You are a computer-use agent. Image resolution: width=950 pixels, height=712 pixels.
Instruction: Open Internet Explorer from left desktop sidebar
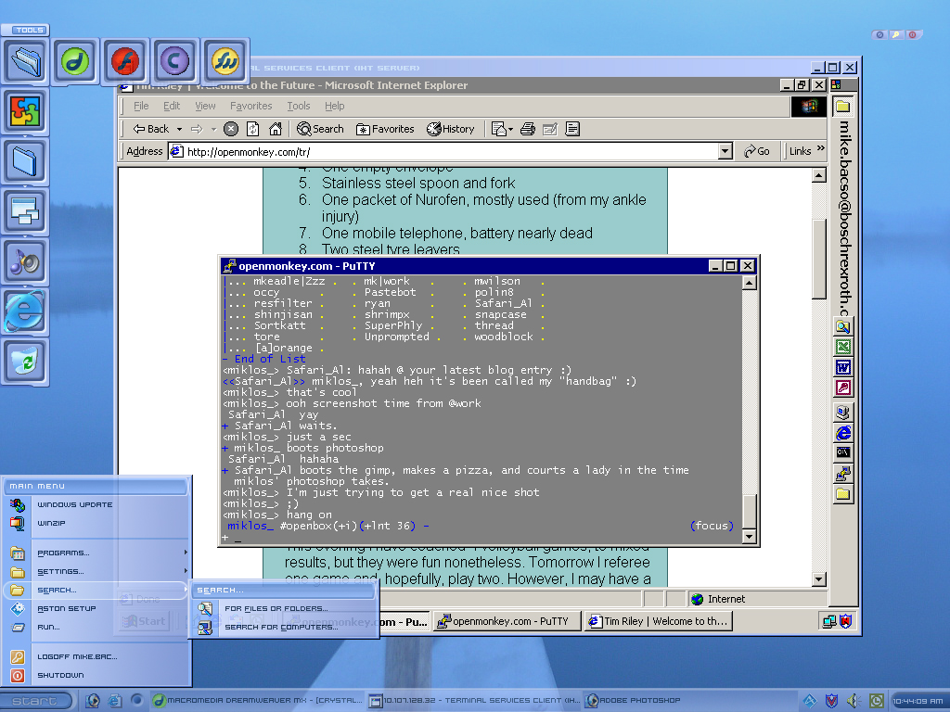point(24,311)
